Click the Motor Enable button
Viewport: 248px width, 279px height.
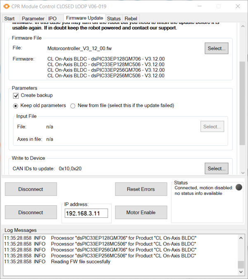(141, 212)
